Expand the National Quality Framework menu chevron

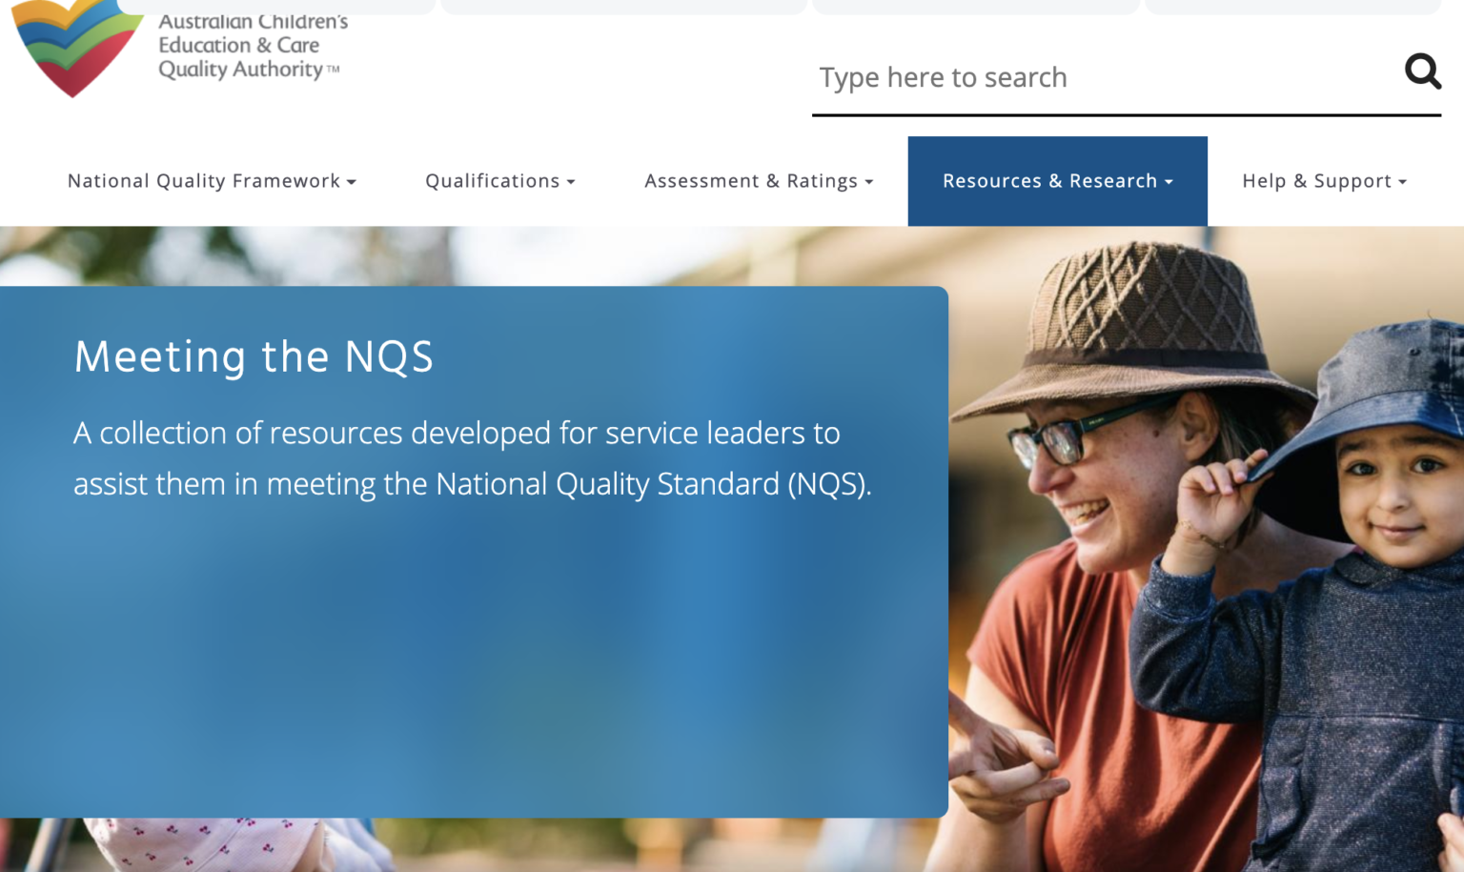pyautogui.click(x=352, y=181)
